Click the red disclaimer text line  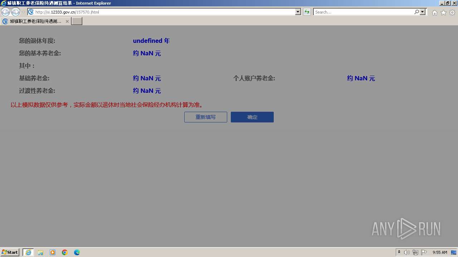click(x=107, y=105)
